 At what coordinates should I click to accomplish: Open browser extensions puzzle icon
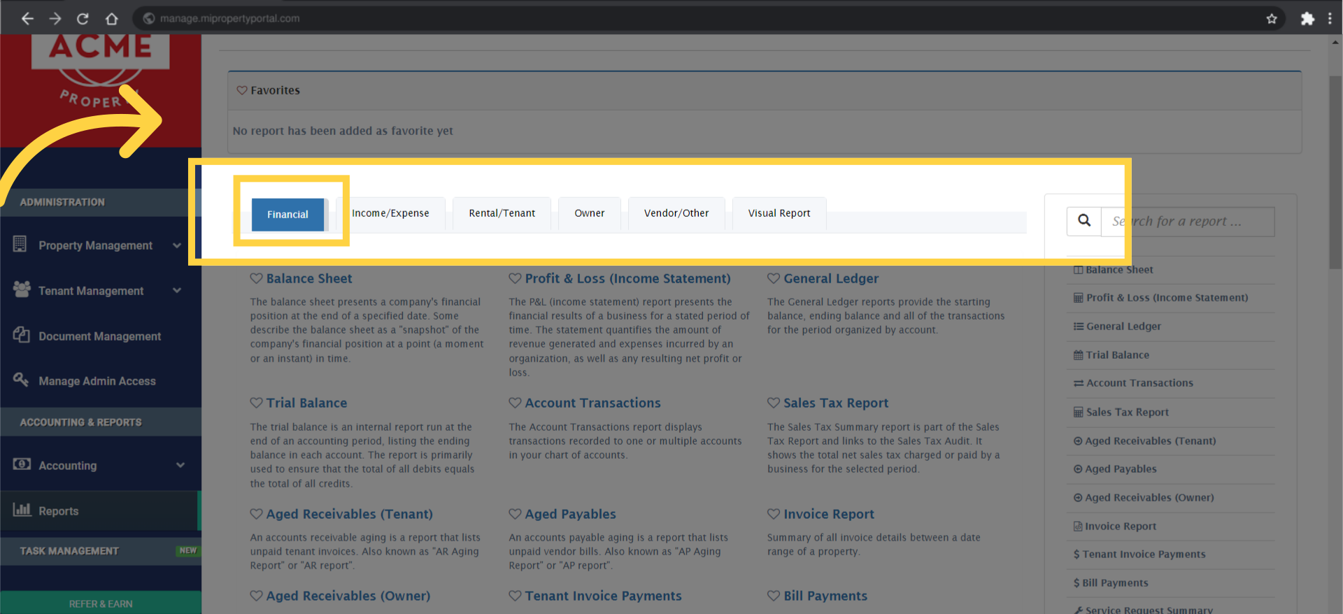(1307, 19)
